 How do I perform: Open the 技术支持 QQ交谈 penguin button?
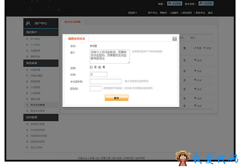206,3
